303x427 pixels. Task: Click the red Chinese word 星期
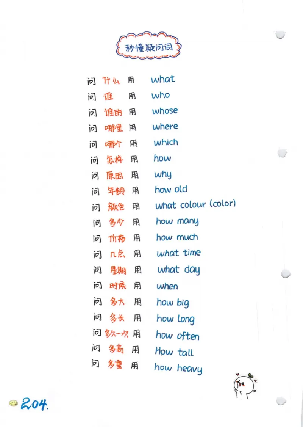click(x=118, y=270)
